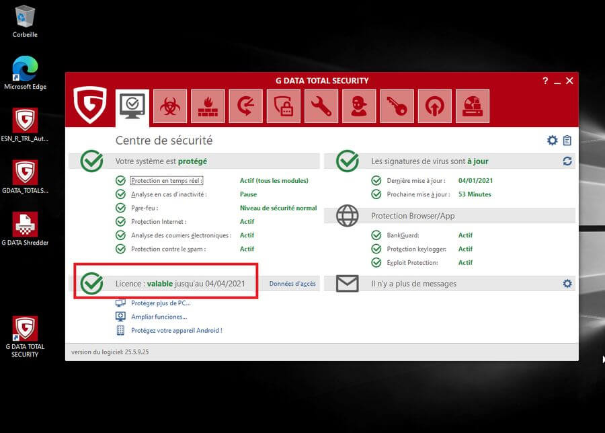The image size is (605, 433).
Task: Click the Exploit Protection entry
Action: pos(413,262)
